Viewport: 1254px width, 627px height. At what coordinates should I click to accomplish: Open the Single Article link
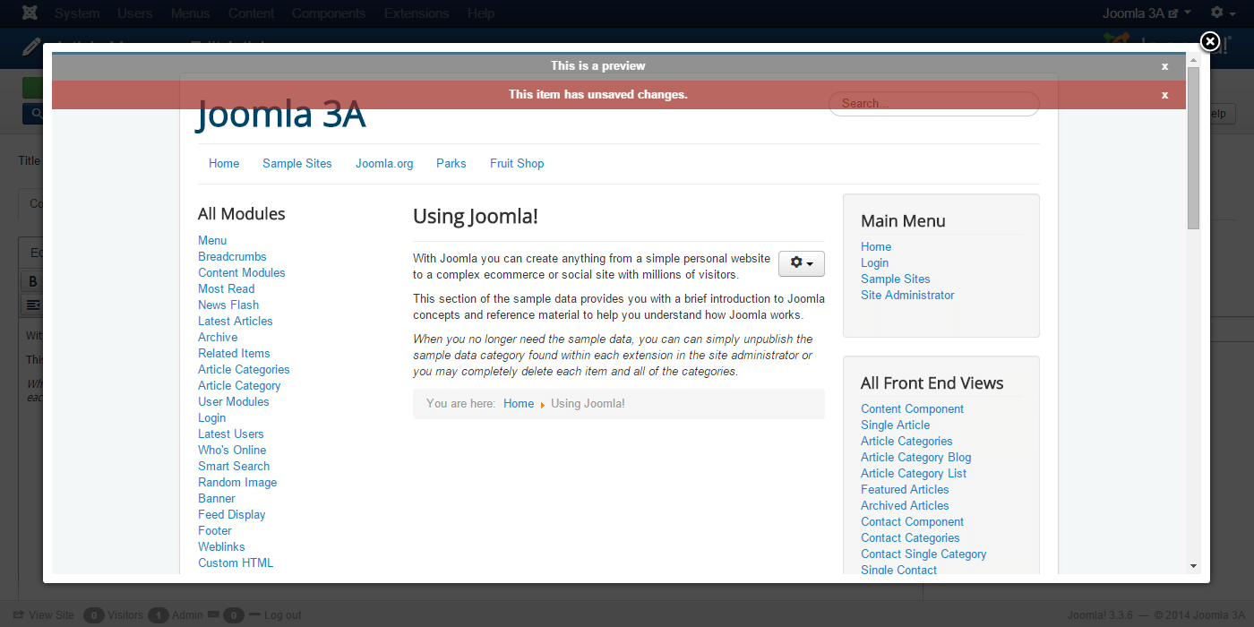pyautogui.click(x=896, y=425)
